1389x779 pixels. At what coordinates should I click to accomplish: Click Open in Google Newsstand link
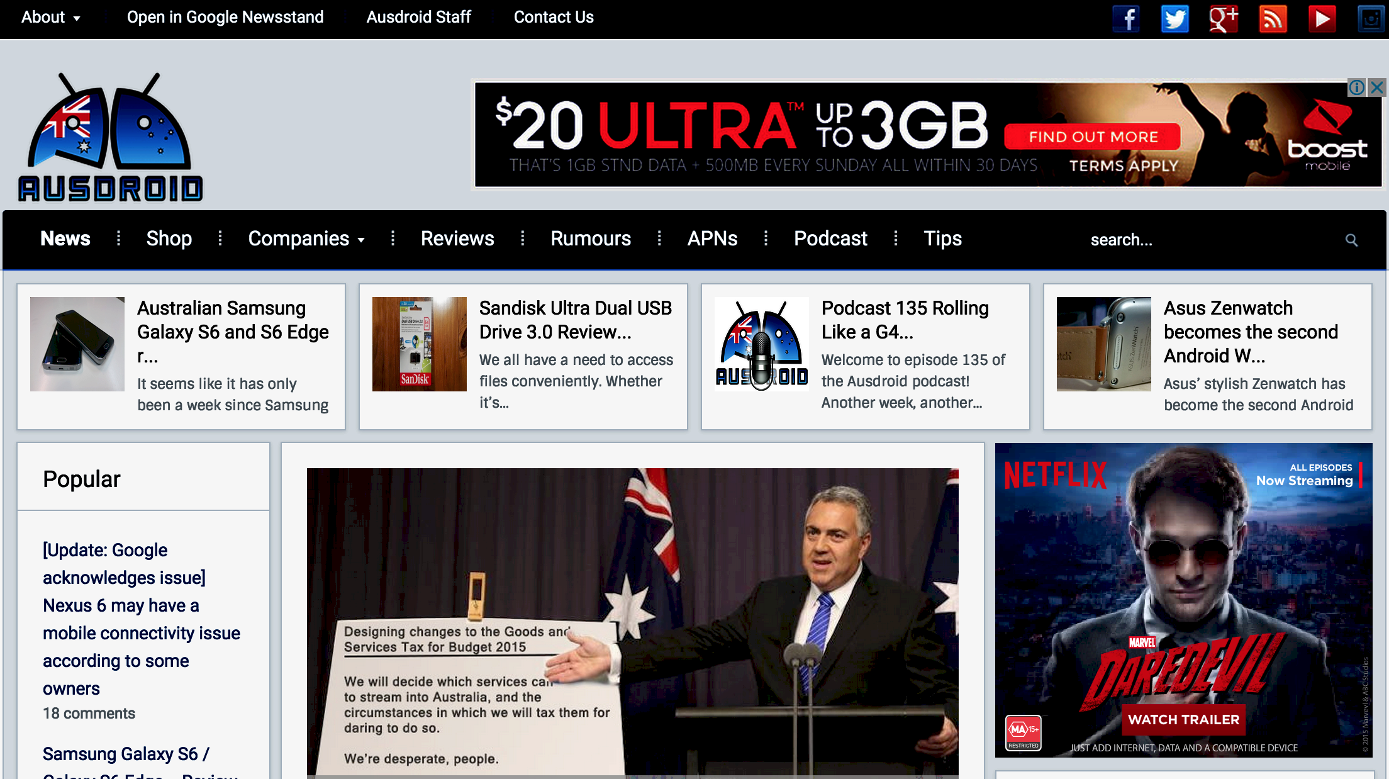click(225, 17)
